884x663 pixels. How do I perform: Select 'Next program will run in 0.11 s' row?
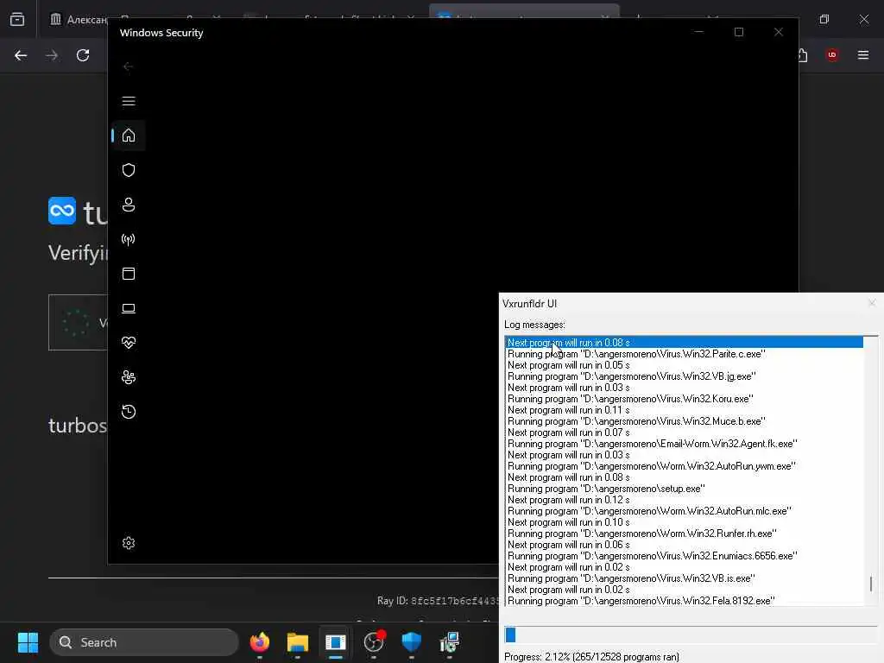pos(685,410)
